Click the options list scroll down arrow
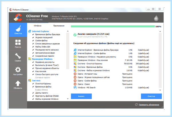Screen dimensions: 172x117 (68, 98)
